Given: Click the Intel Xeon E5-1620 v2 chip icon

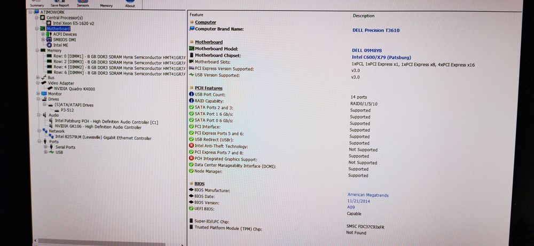Looking at the screenshot, I should tap(49, 23).
